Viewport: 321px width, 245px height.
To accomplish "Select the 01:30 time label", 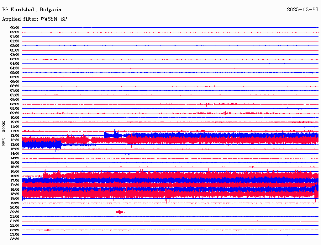I will click(x=15, y=41).
